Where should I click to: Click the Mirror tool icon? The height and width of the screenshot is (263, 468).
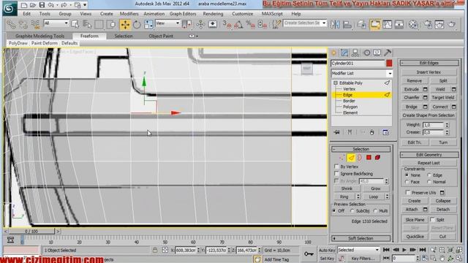[335, 24]
